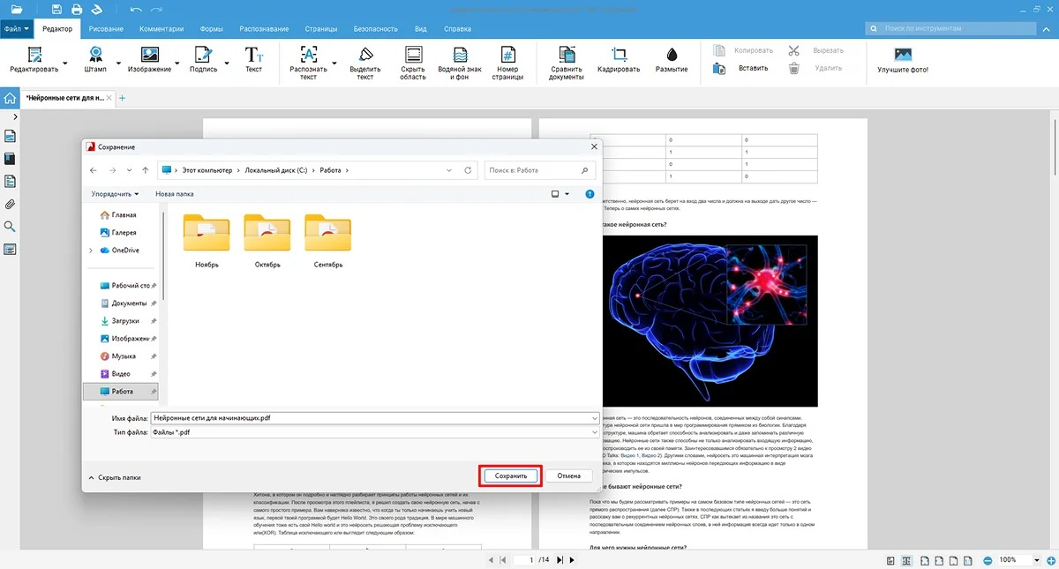Screen dimensions: 1059x569
Task: Click the Отмена button
Action: pyautogui.click(x=569, y=475)
